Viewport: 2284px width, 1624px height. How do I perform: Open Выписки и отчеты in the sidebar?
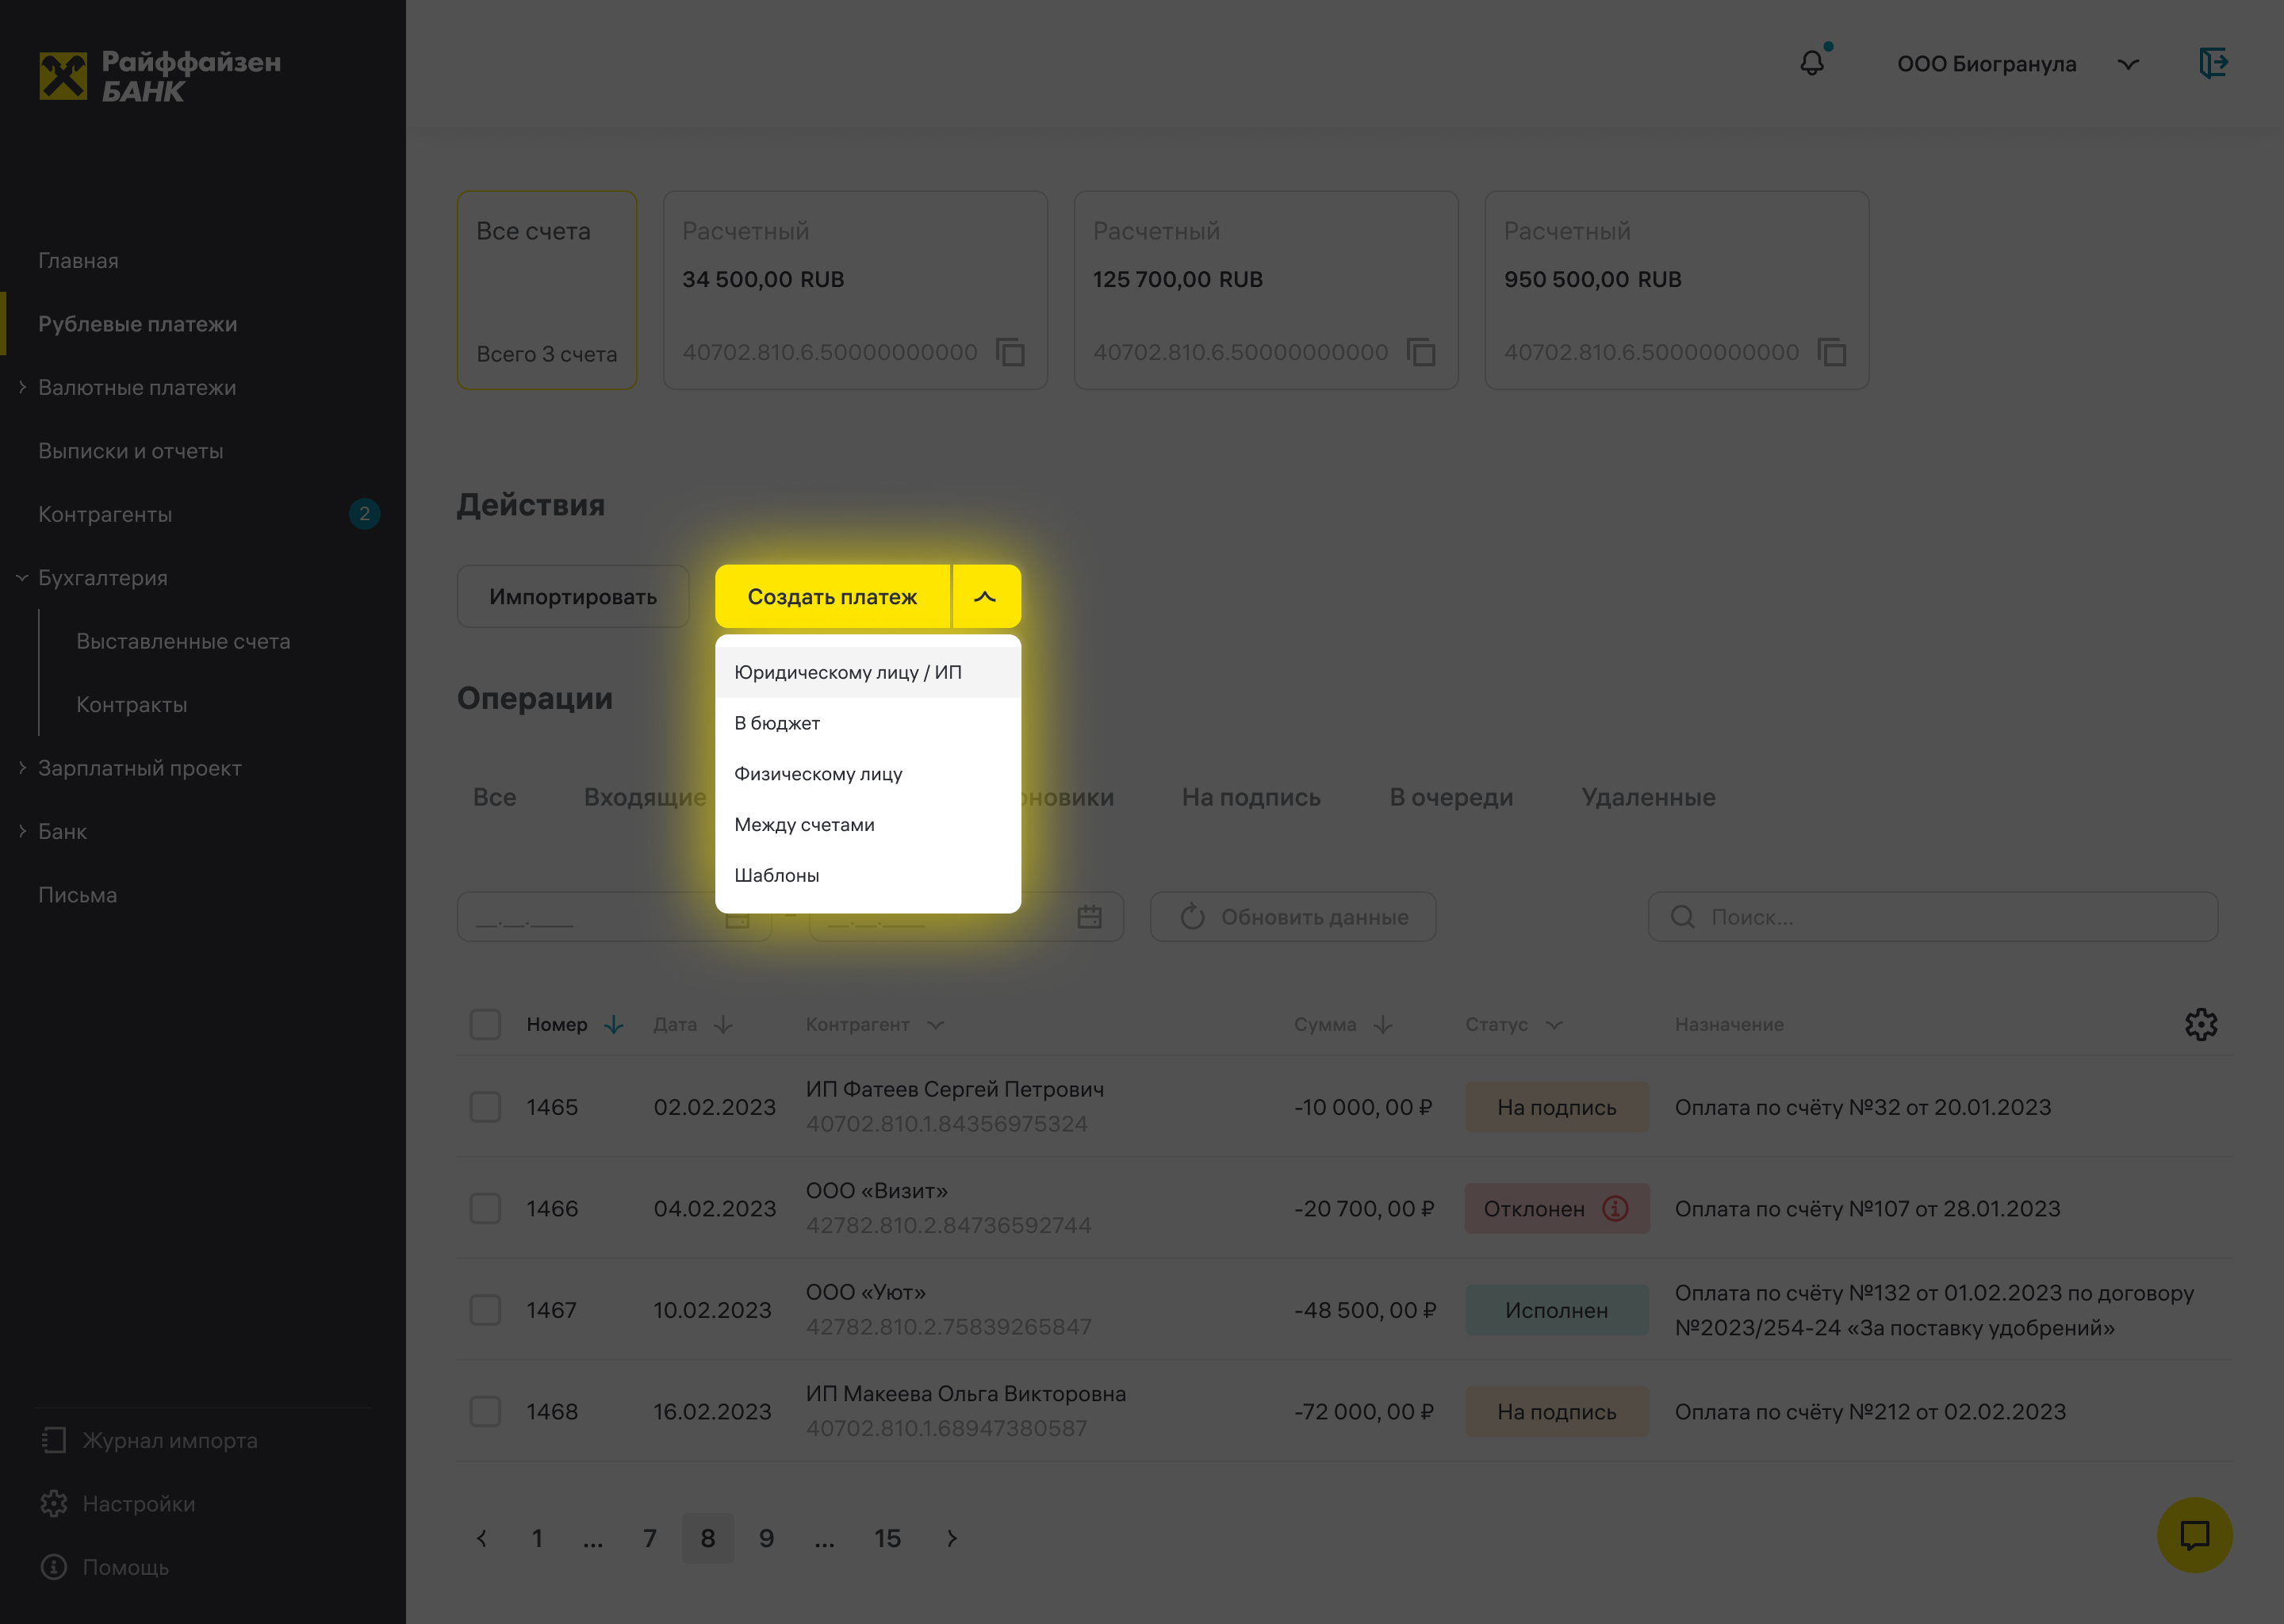point(131,451)
